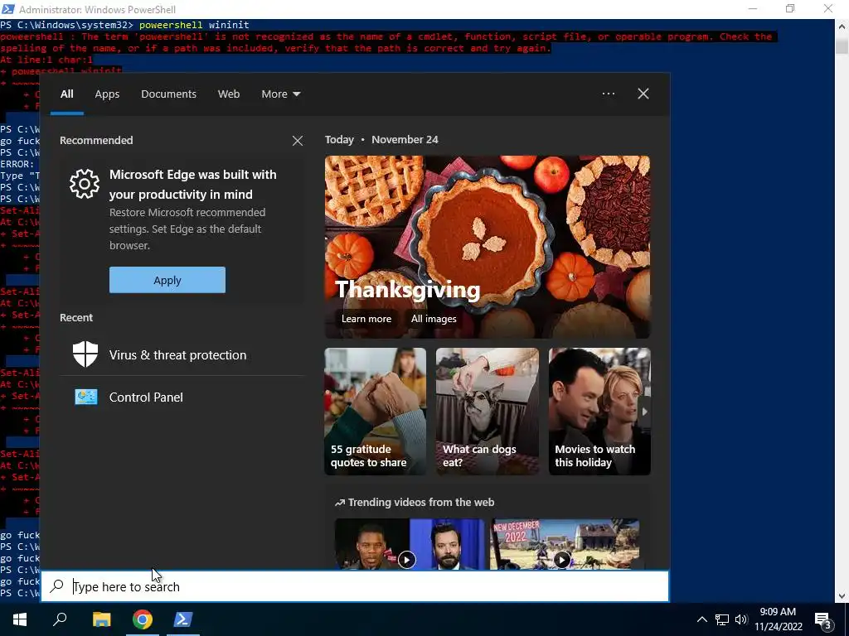Show the 9:09 AM clock calendar
This screenshot has width=849, height=636.
pos(778,619)
